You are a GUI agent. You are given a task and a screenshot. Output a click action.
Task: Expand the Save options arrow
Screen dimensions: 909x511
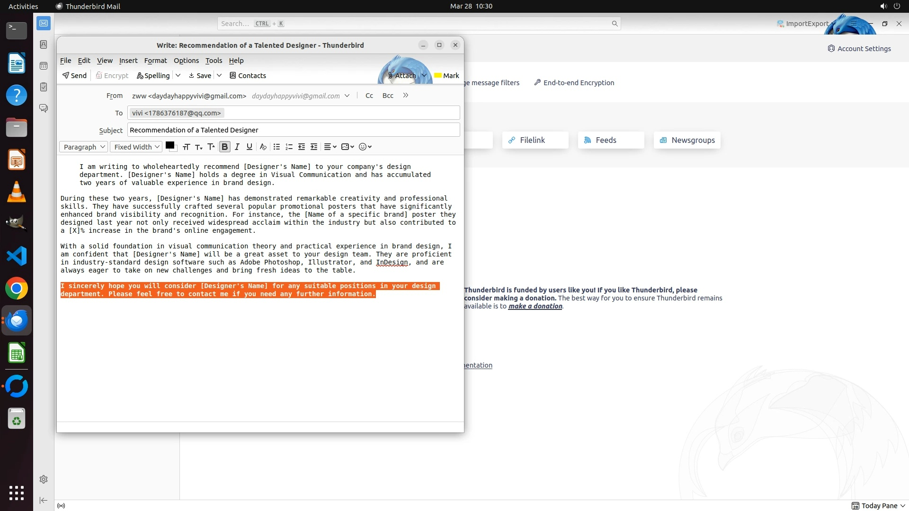219,75
